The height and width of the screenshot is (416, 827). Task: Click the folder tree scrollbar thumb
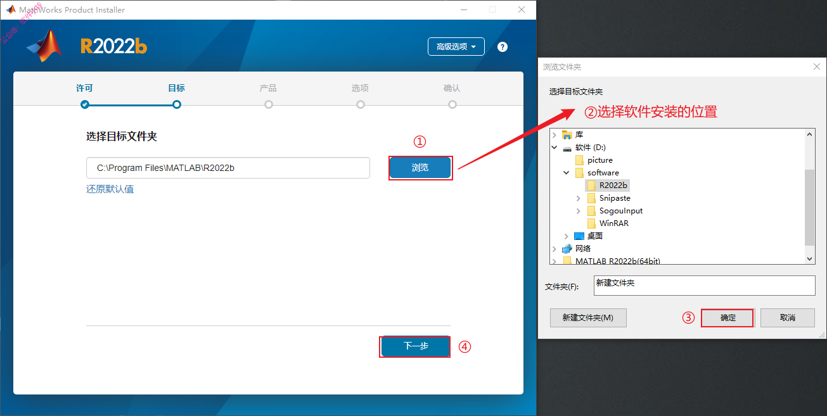click(x=810, y=207)
